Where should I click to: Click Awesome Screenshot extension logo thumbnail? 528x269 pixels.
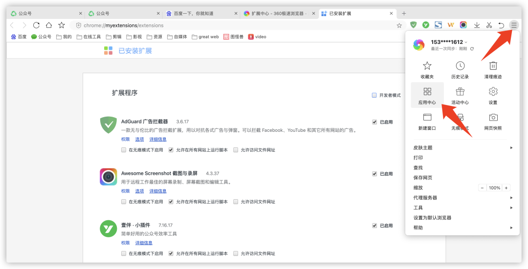coord(109,177)
